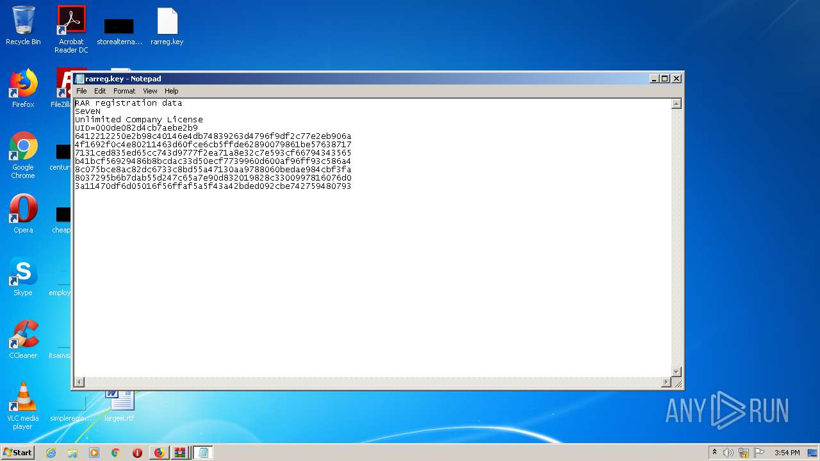Switch to Firefox taskbar button
Screen dimensions: 820x461
point(160,453)
